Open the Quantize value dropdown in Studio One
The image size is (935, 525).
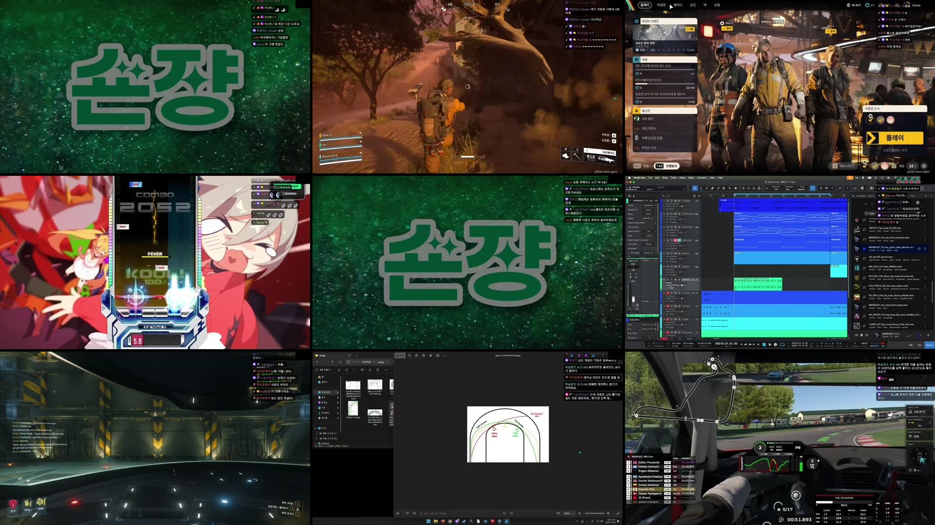777,189
